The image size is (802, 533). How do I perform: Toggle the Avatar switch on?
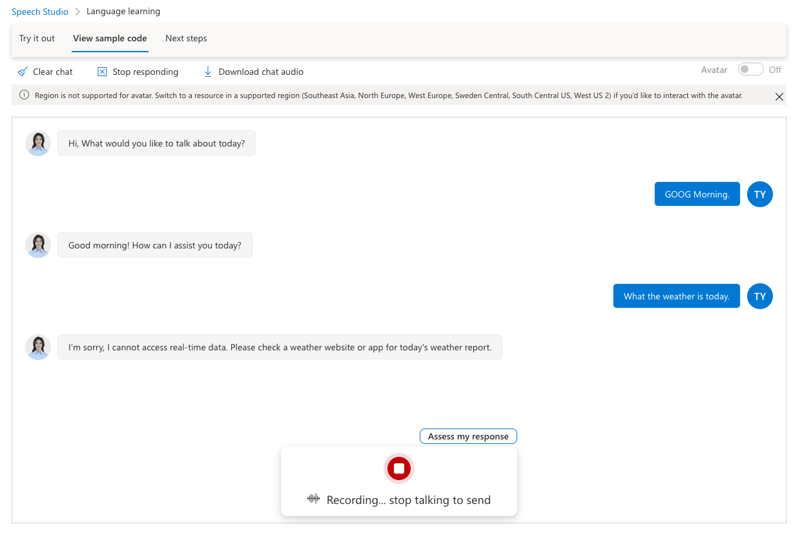(750, 70)
